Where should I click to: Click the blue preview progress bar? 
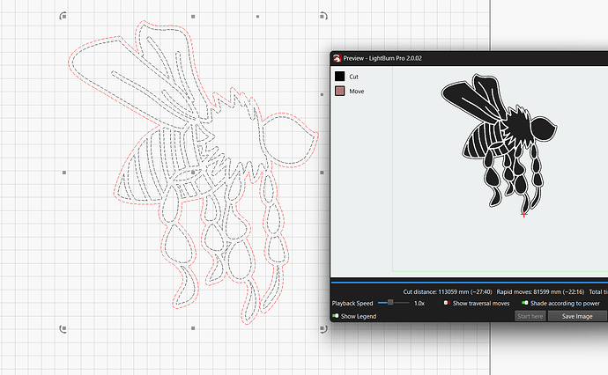point(467,283)
